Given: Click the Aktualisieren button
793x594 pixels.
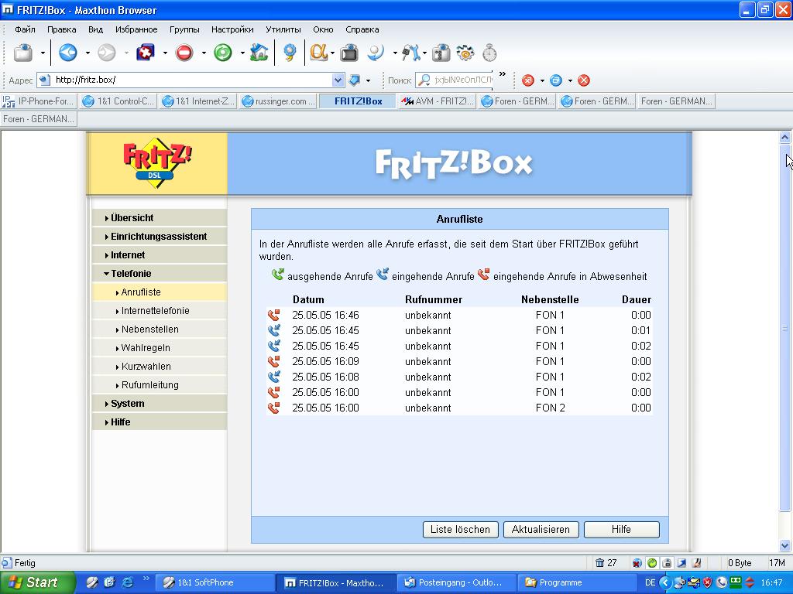Looking at the screenshot, I should [x=541, y=529].
